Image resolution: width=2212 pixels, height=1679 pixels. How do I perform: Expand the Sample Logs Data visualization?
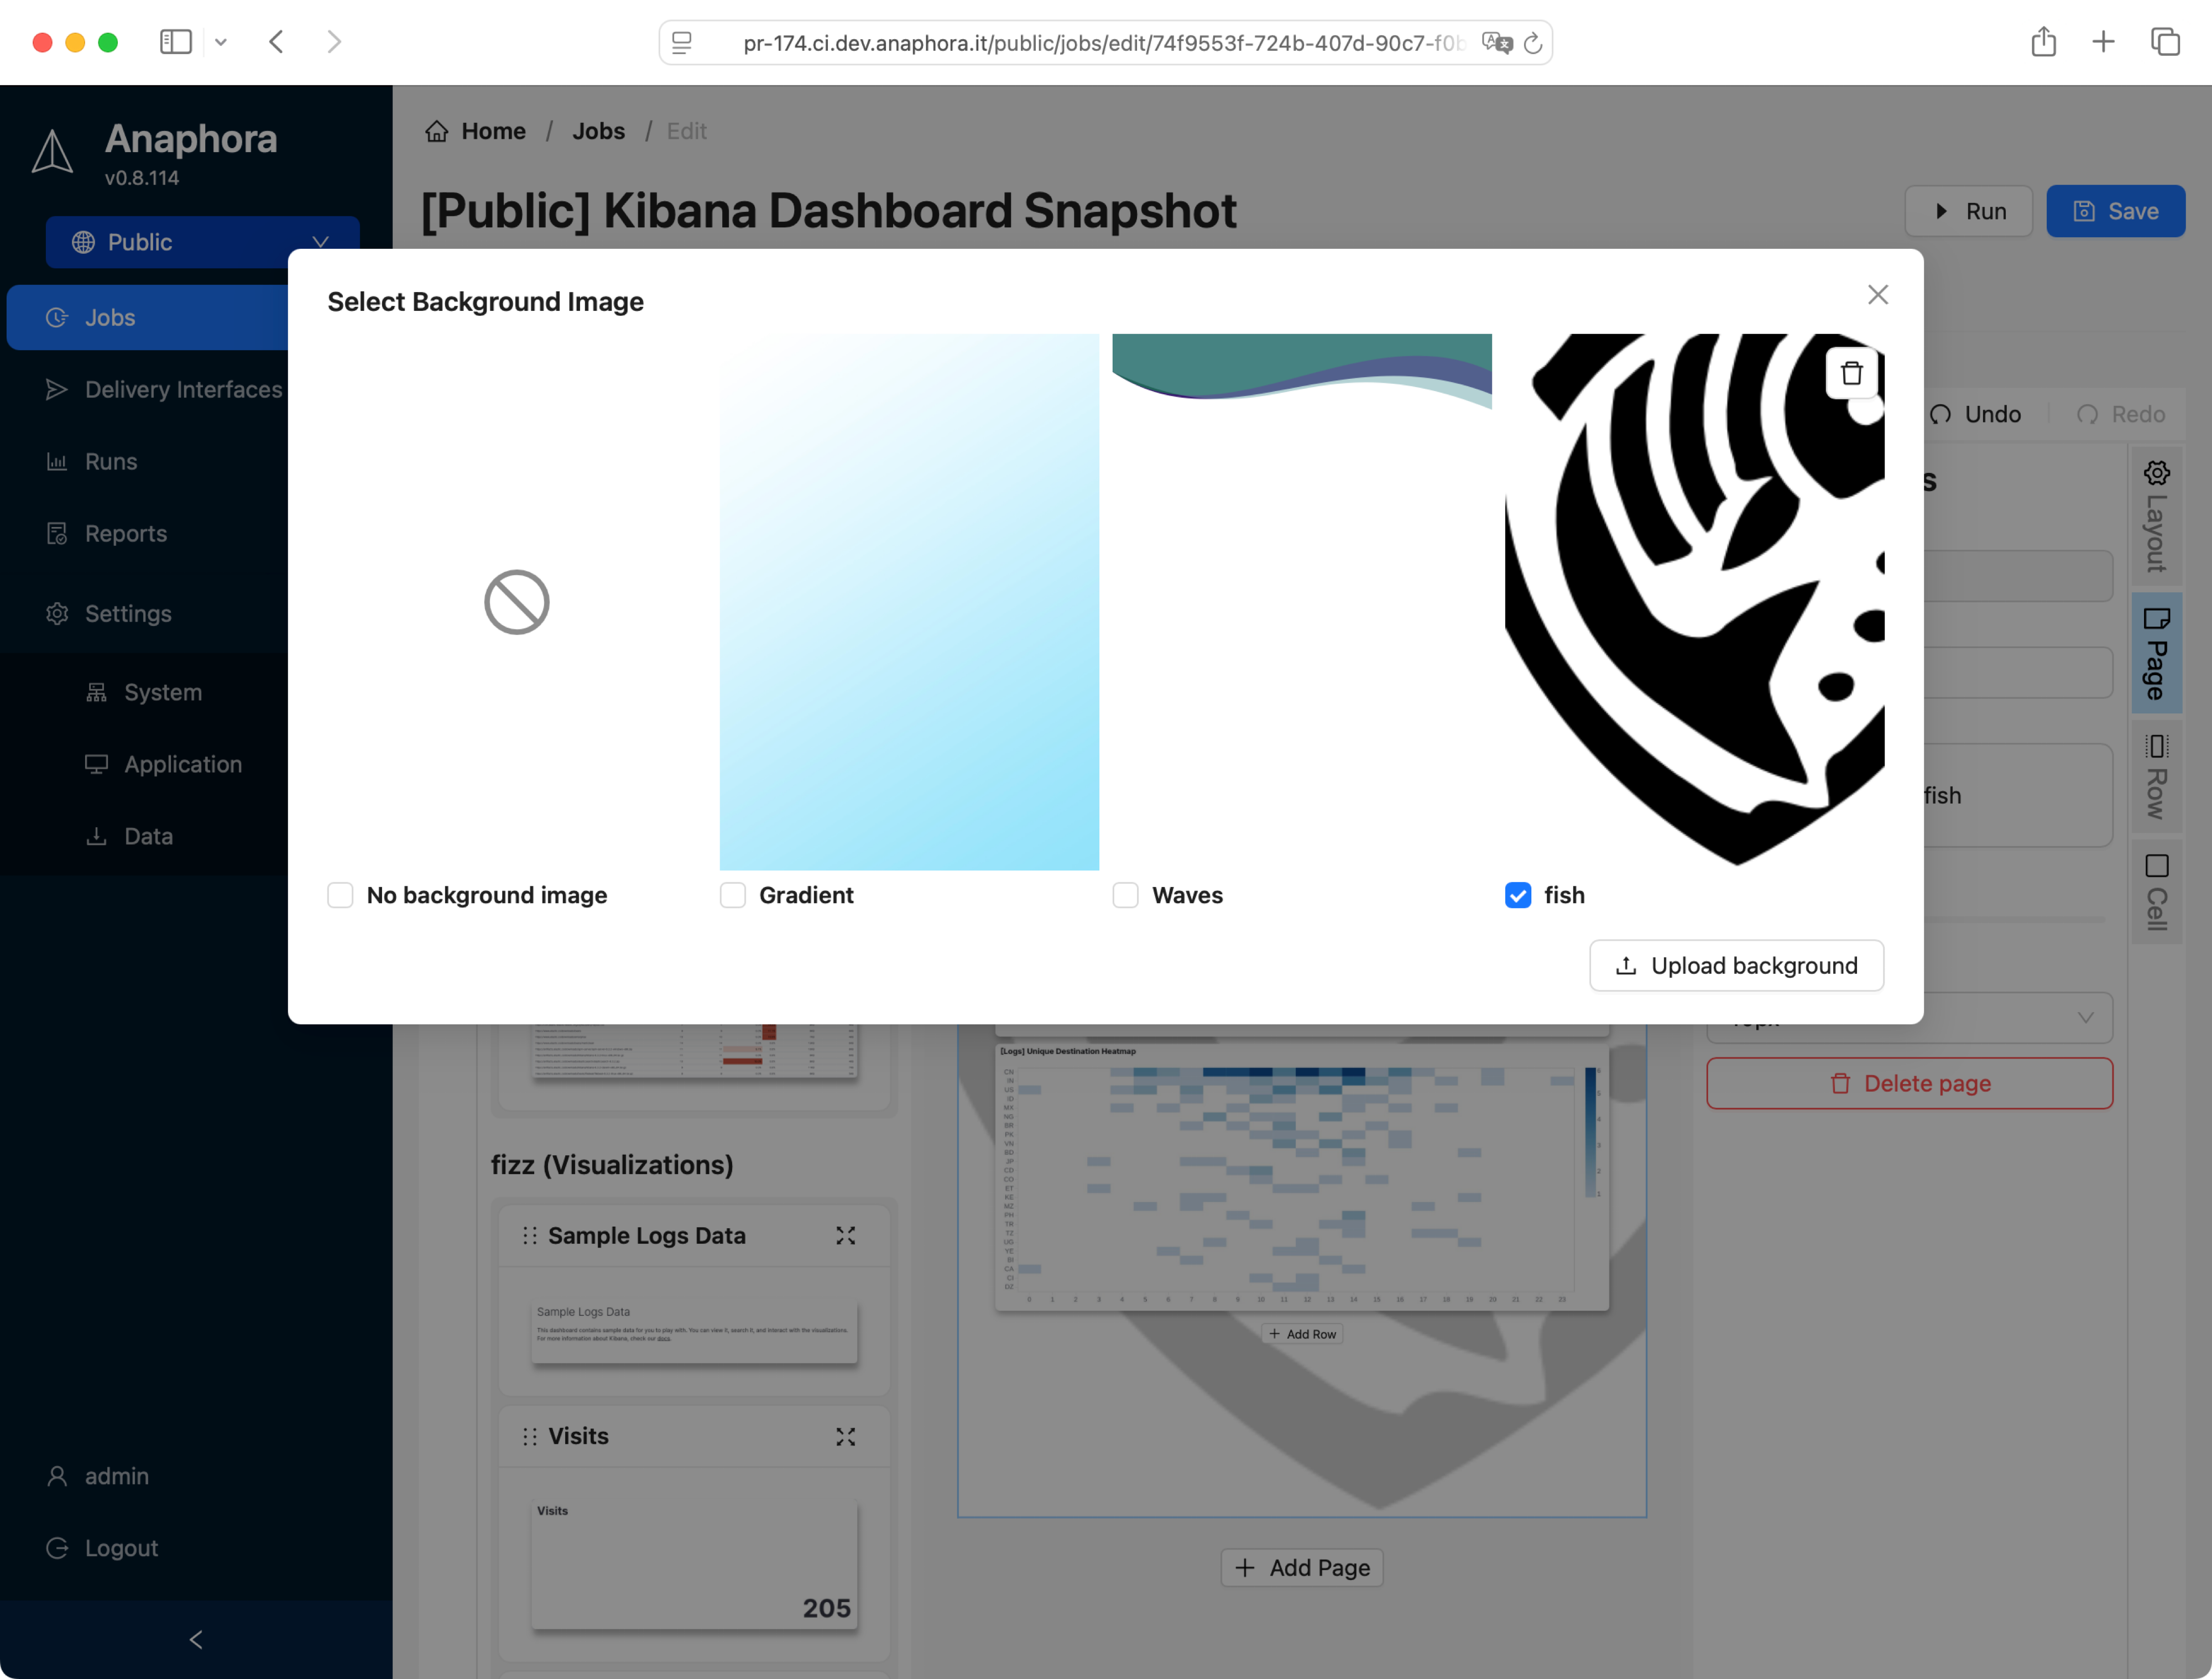tap(845, 1236)
